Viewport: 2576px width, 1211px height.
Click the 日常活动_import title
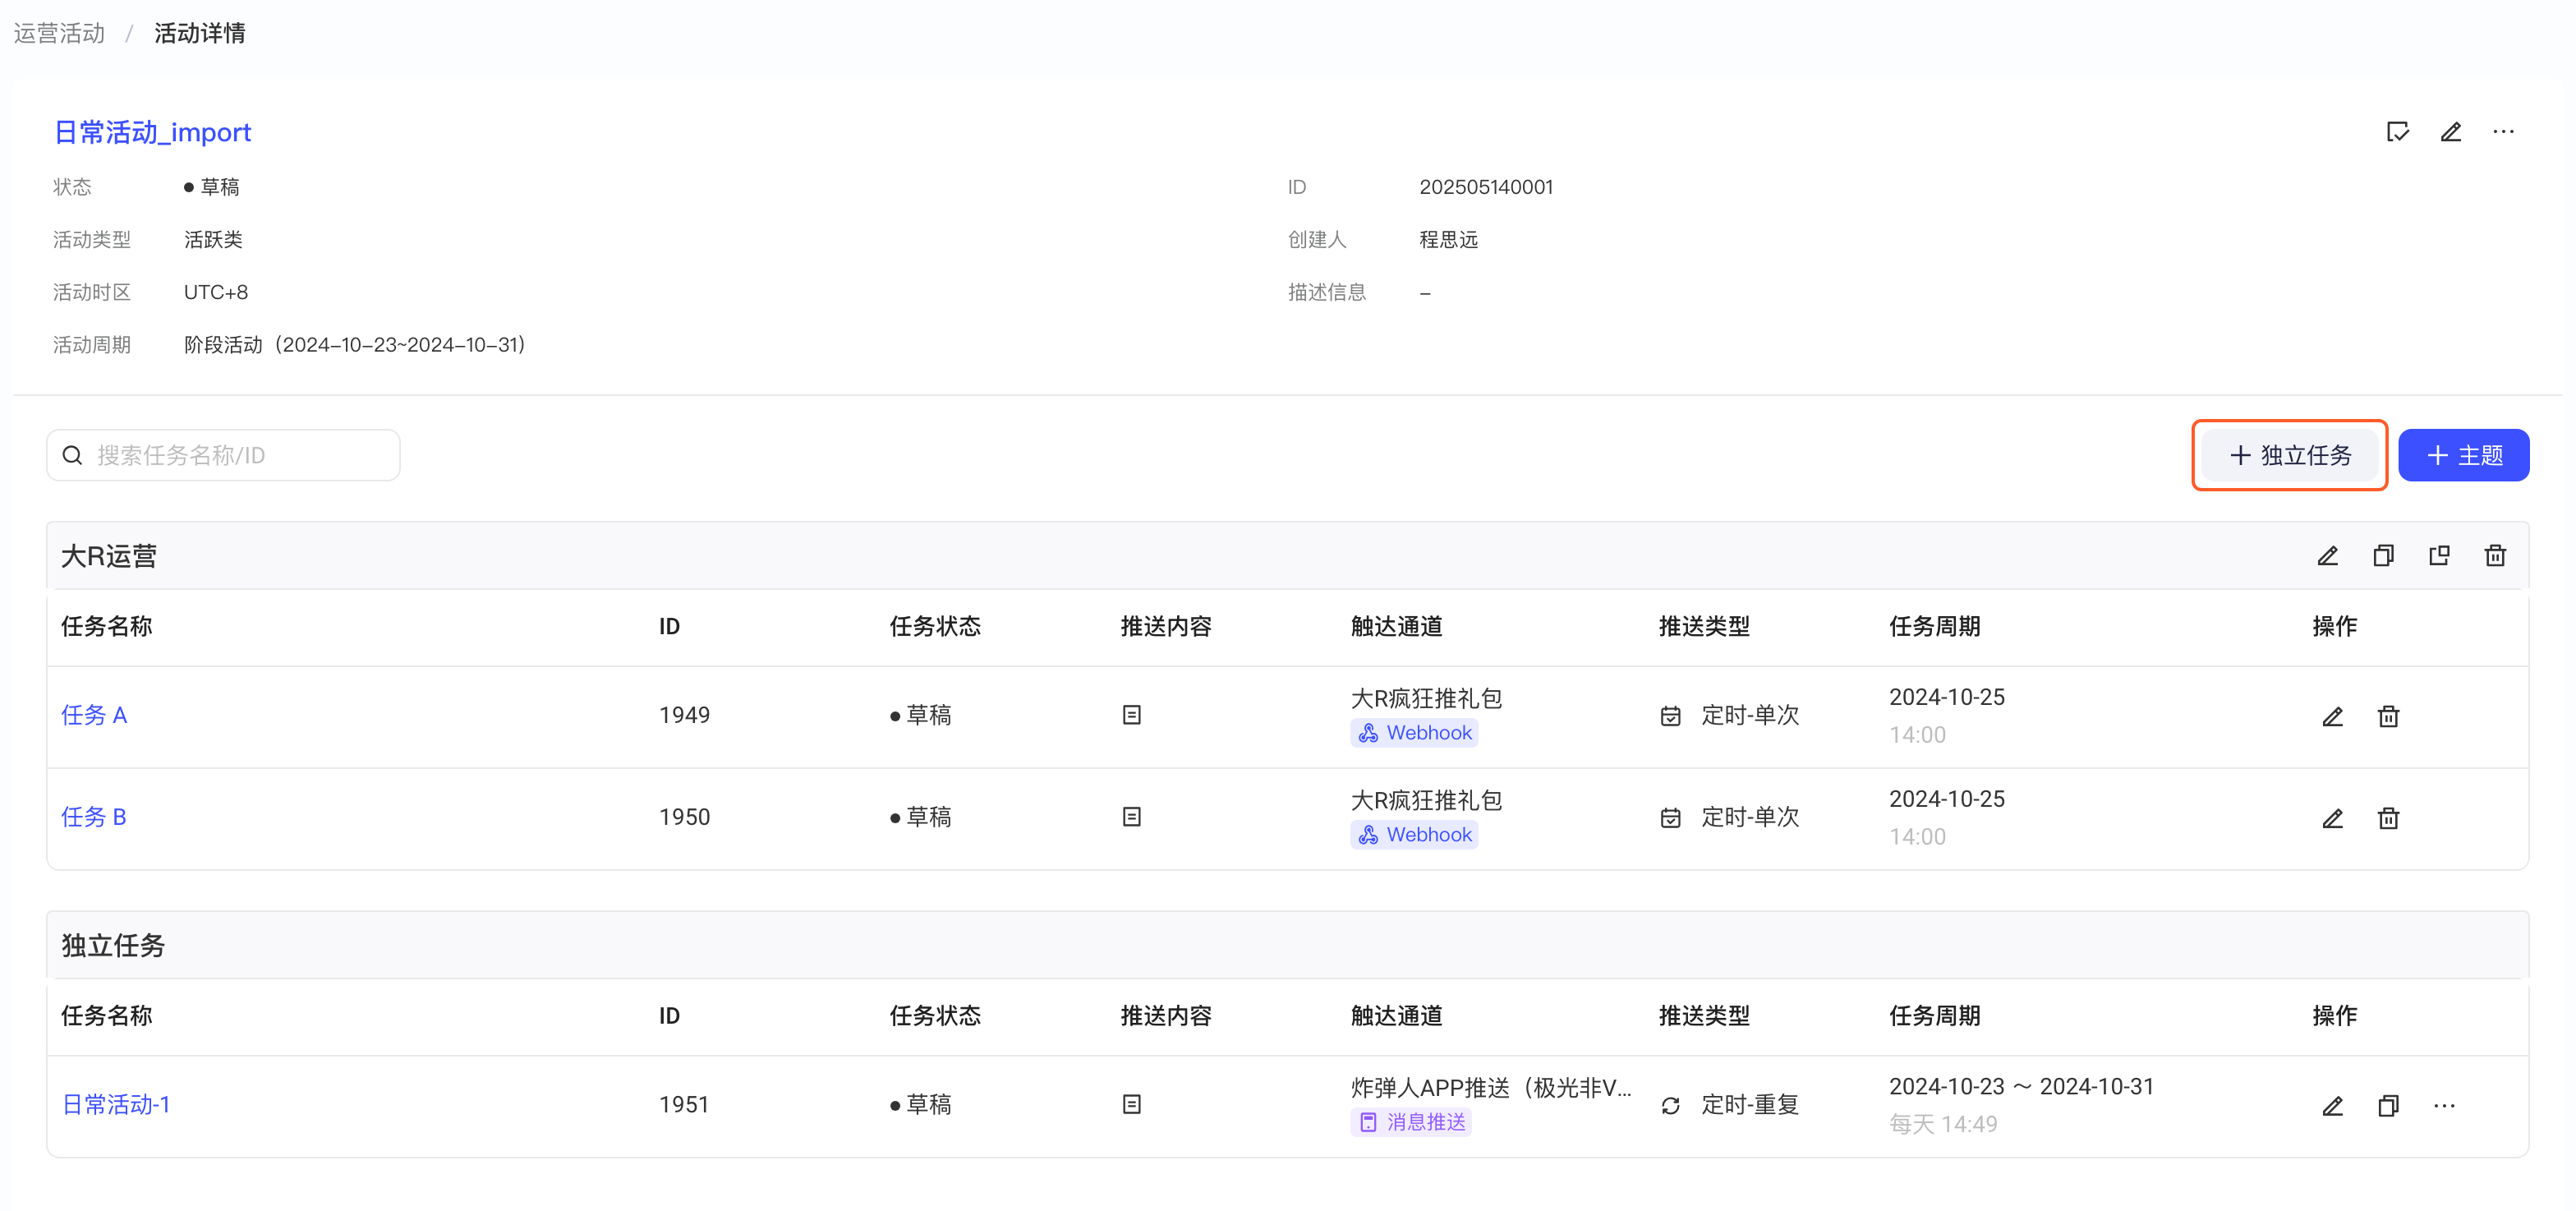coord(152,132)
